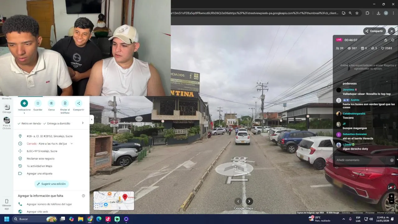398x224 pixels.
Task: Click the comment from Sebastian Gonzalez
Action: pos(358,138)
